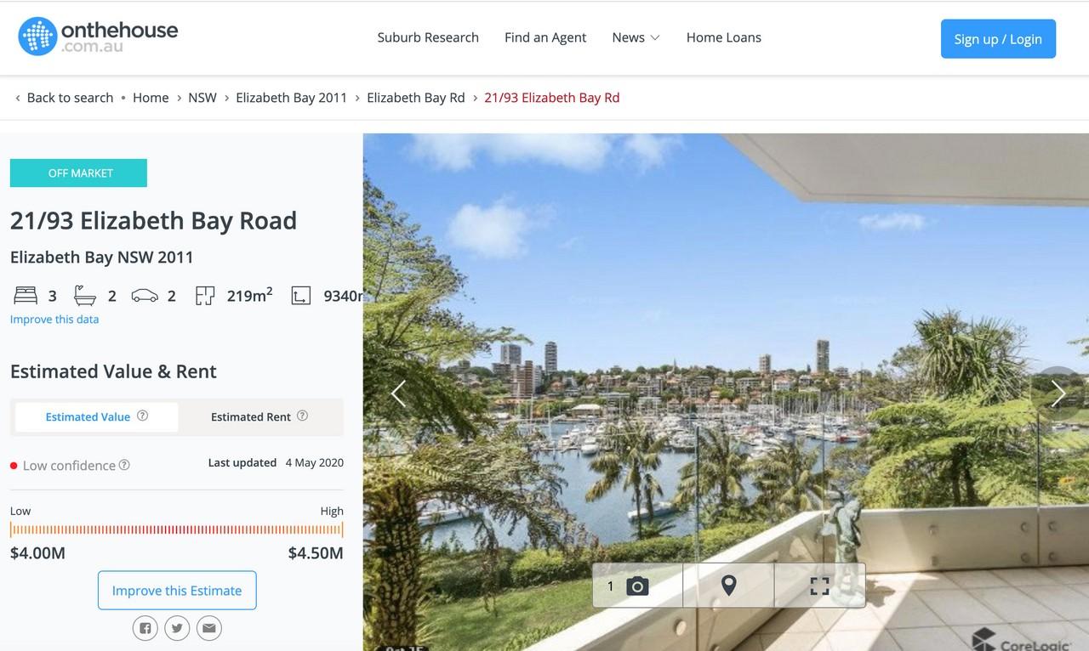The image size is (1089, 651).
Task: Open Suburb Research menu item
Action: tap(428, 37)
